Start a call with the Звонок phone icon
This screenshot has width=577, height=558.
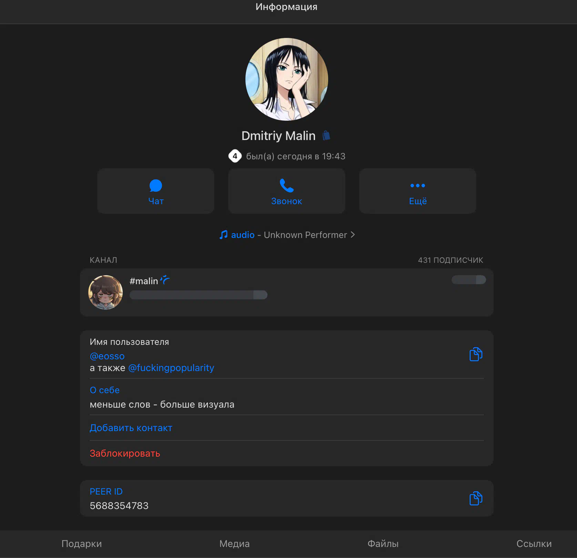286,186
